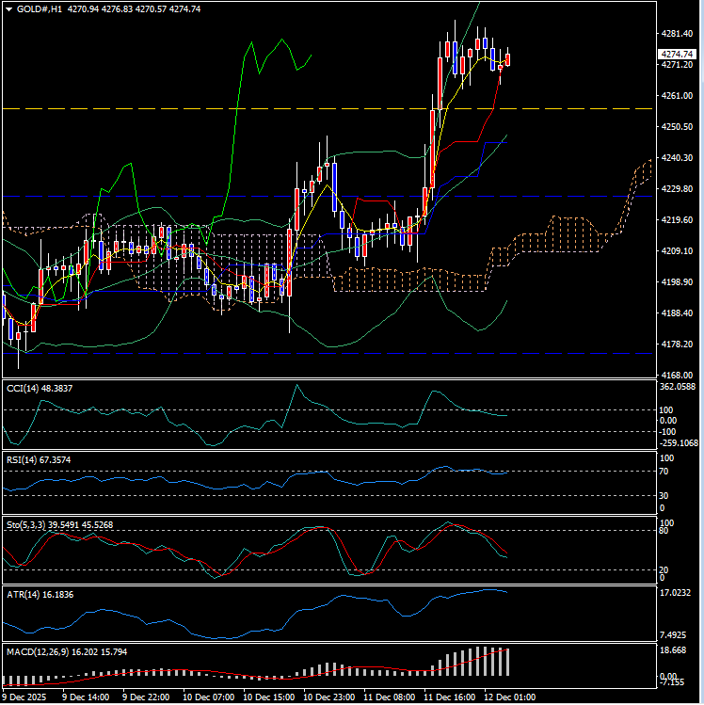Click the 11 Dec 08:00 time label

(x=388, y=697)
